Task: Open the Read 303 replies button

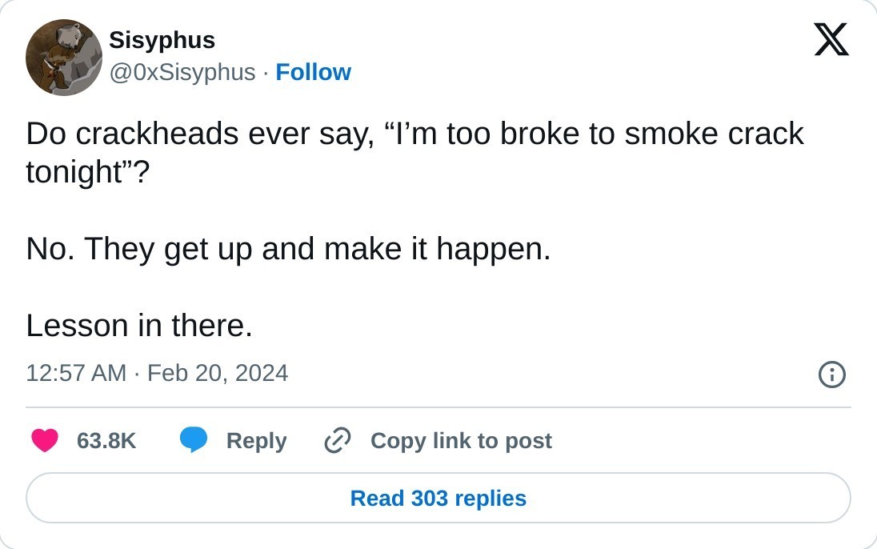Action: pos(438,498)
